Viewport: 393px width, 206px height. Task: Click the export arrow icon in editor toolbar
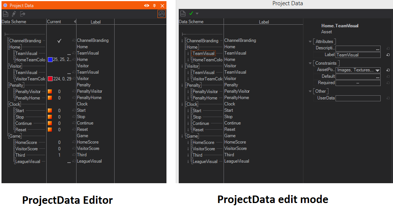(23, 14)
